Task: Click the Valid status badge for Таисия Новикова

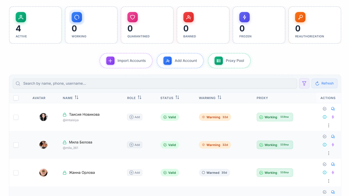Action: click(170, 117)
